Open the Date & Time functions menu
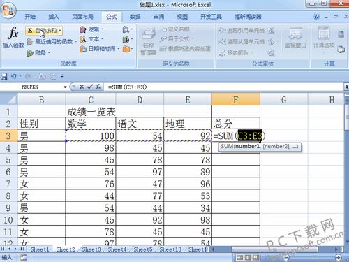349x262 pixels. coord(100,49)
